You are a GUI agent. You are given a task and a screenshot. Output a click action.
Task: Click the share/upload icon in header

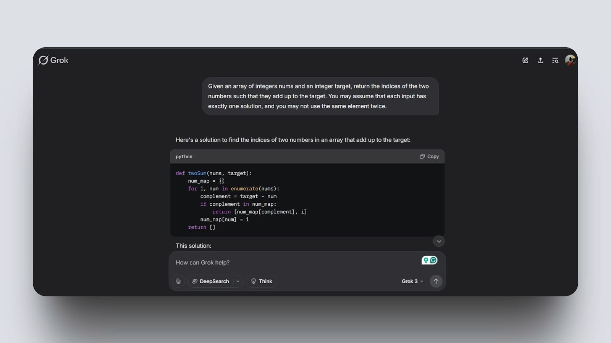point(540,60)
